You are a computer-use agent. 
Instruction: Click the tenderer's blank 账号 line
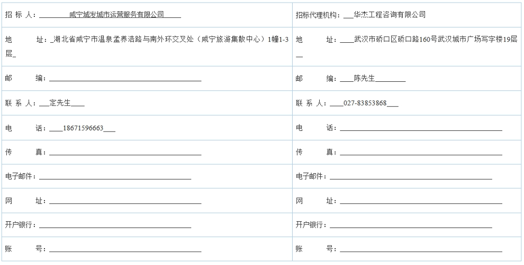[124, 250]
